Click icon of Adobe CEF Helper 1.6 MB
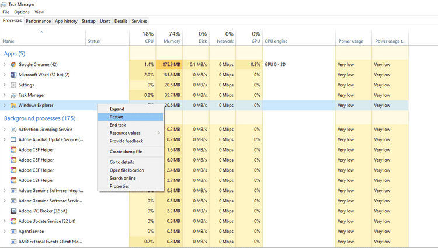This screenshot has width=438, height=248. point(13,150)
